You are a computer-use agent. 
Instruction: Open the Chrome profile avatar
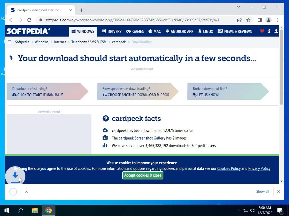coord(269,20)
